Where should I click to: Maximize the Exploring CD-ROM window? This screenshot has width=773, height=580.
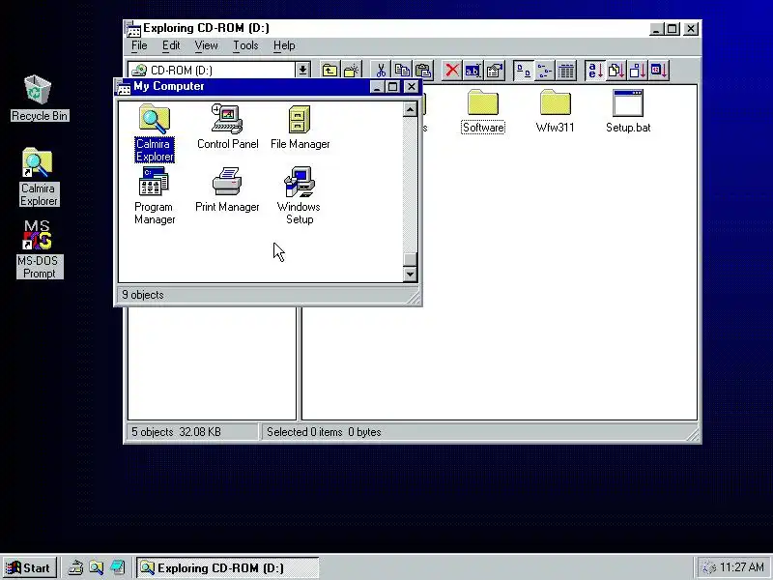click(672, 29)
